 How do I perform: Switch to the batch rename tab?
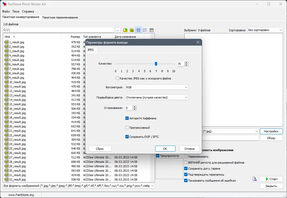[60, 17]
